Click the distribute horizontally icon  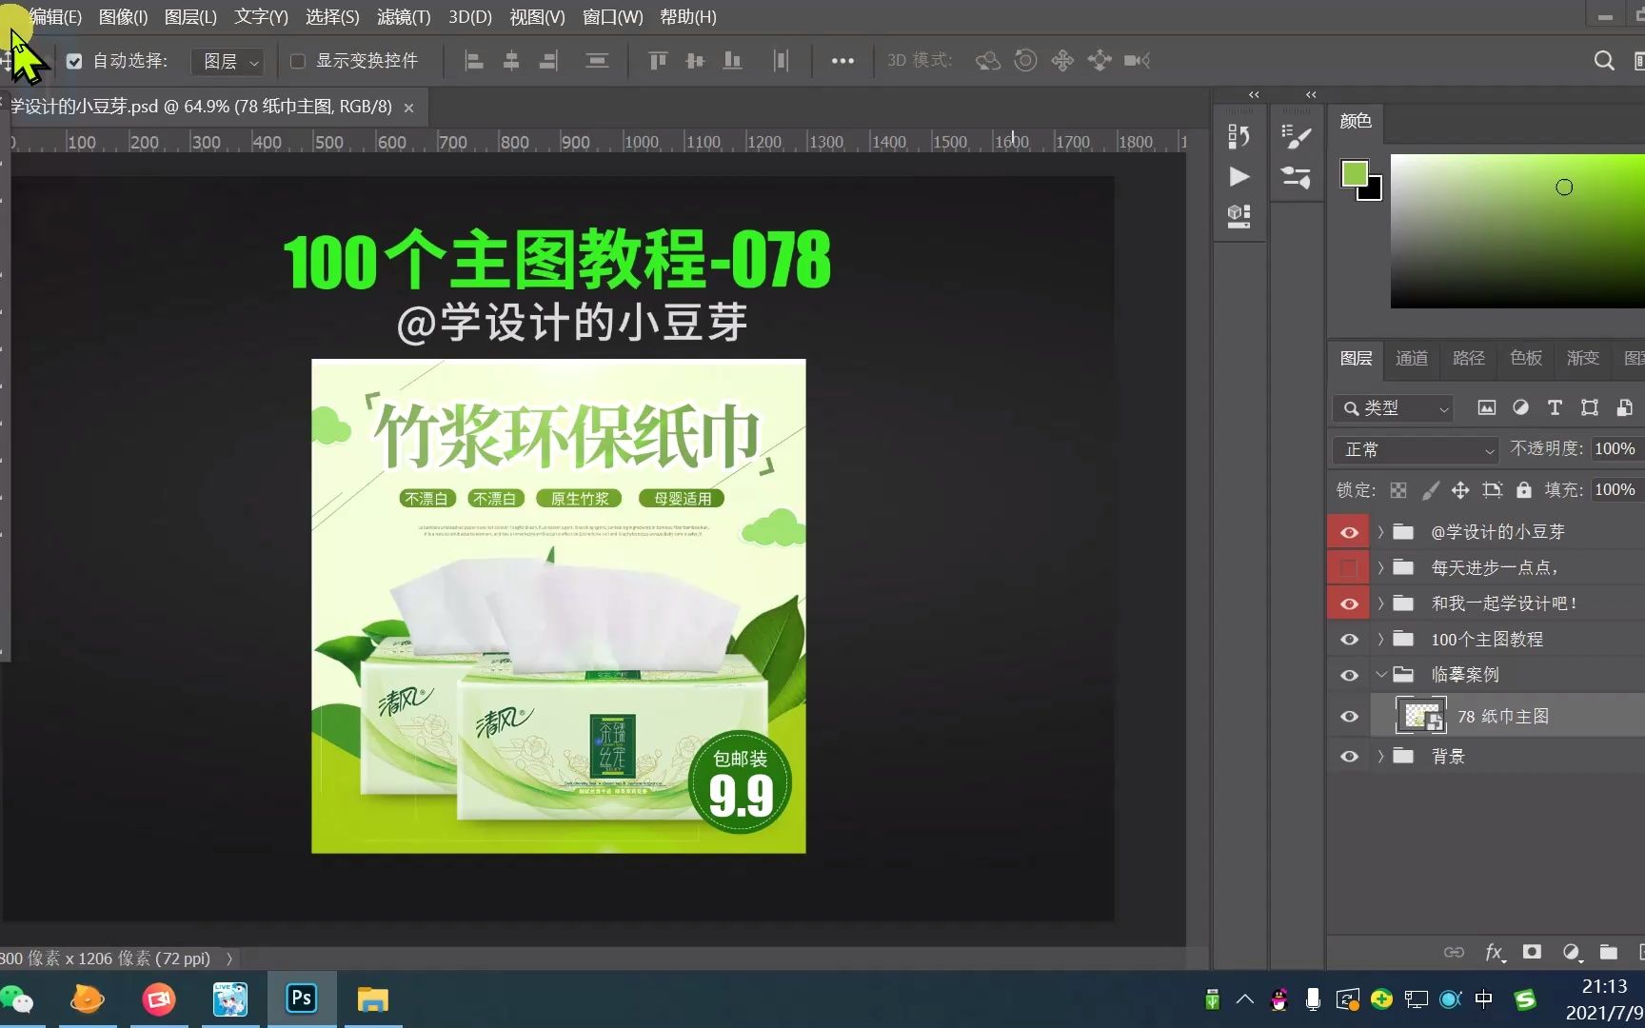click(781, 61)
